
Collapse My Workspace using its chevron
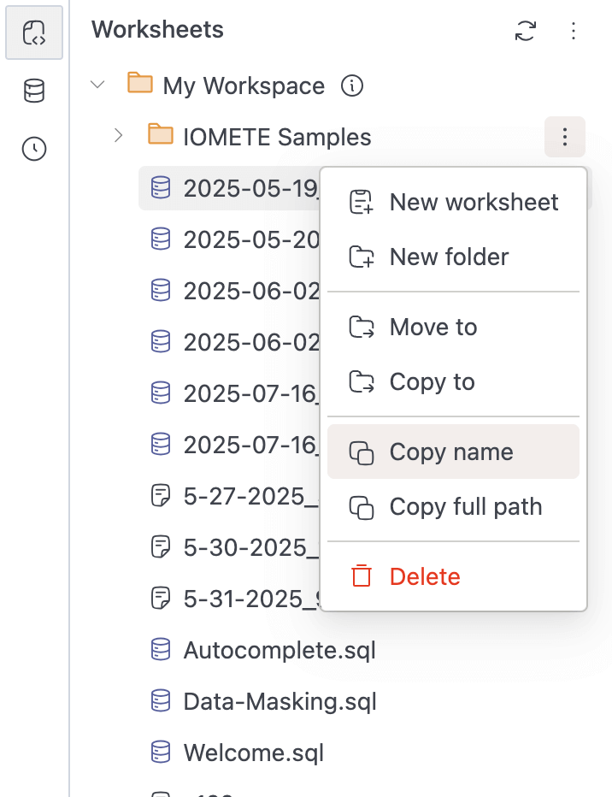97,85
